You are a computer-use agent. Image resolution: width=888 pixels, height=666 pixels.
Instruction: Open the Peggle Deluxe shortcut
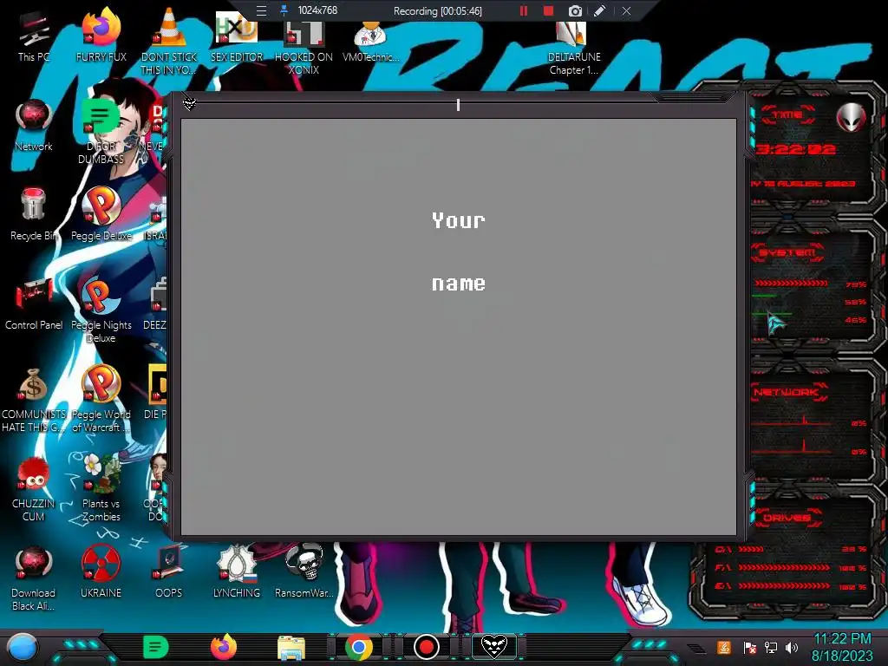(x=101, y=214)
